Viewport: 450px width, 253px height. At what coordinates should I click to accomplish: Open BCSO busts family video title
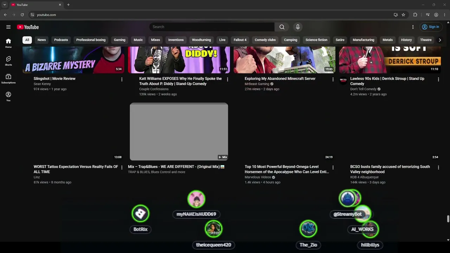pyautogui.click(x=390, y=169)
